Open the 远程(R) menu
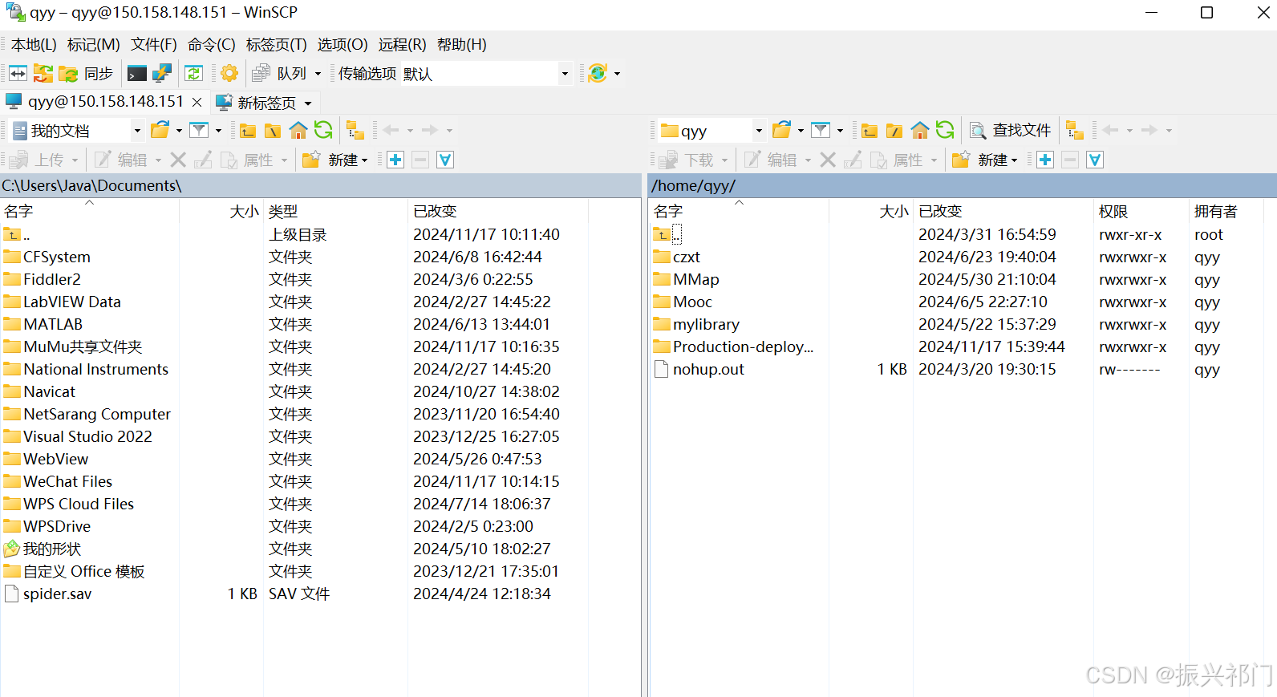Image resolution: width=1277 pixels, height=697 pixels. coord(403,45)
